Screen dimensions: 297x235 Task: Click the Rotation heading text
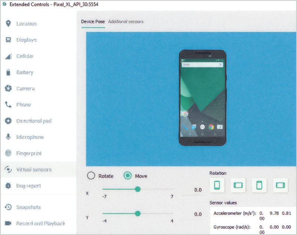point(218,173)
